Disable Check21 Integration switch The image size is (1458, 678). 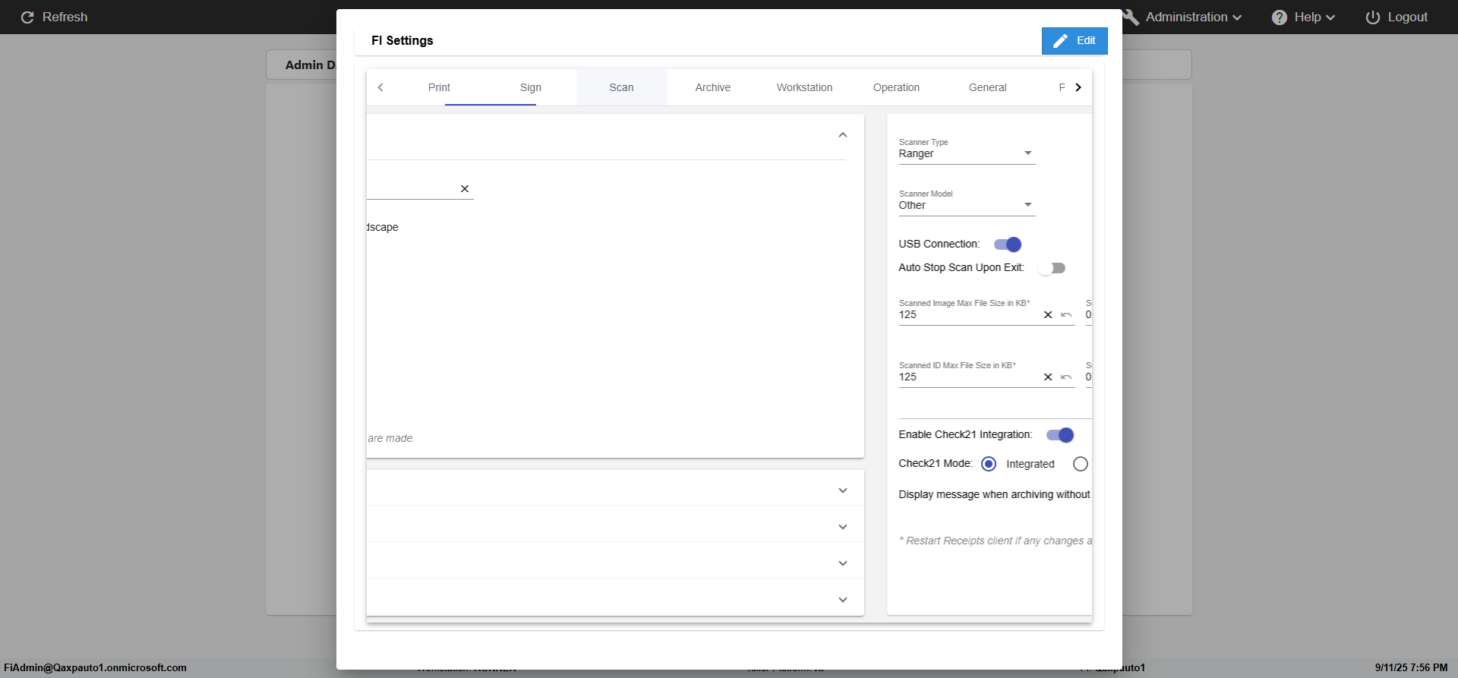1060,435
